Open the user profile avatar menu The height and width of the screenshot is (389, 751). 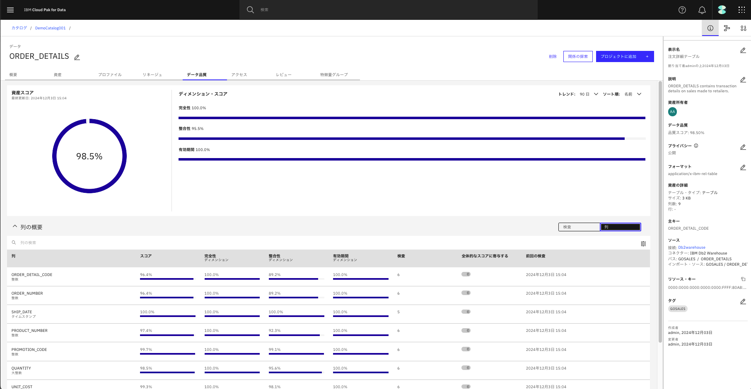click(722, 10)
